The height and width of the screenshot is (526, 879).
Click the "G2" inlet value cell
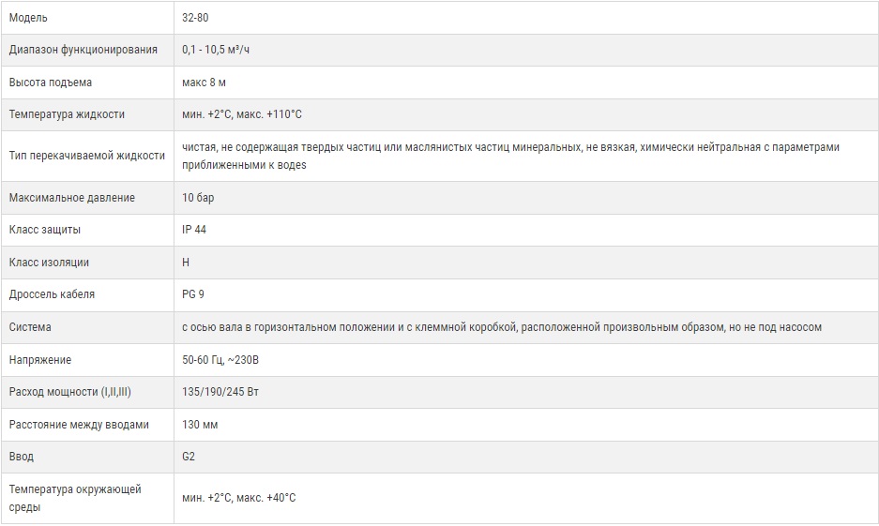click(189, 457)
